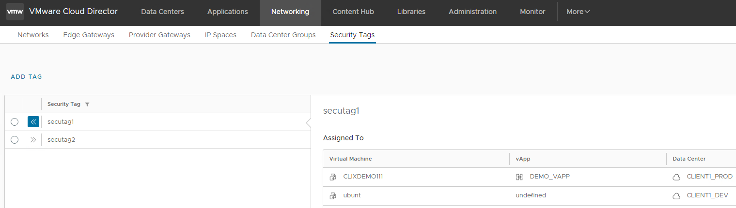Click the vApp column header
Screen dimensions: 736x208
(523, 159)
